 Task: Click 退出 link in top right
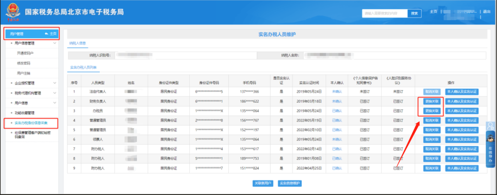(x=487, y=12)
